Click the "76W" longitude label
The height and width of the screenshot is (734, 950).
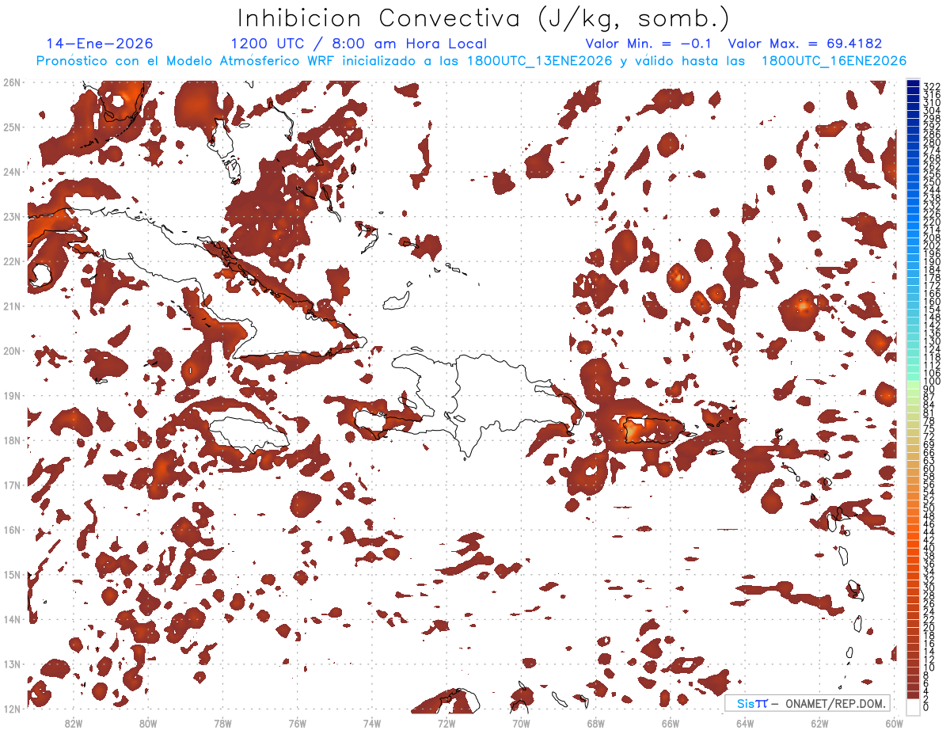point(297,723)
